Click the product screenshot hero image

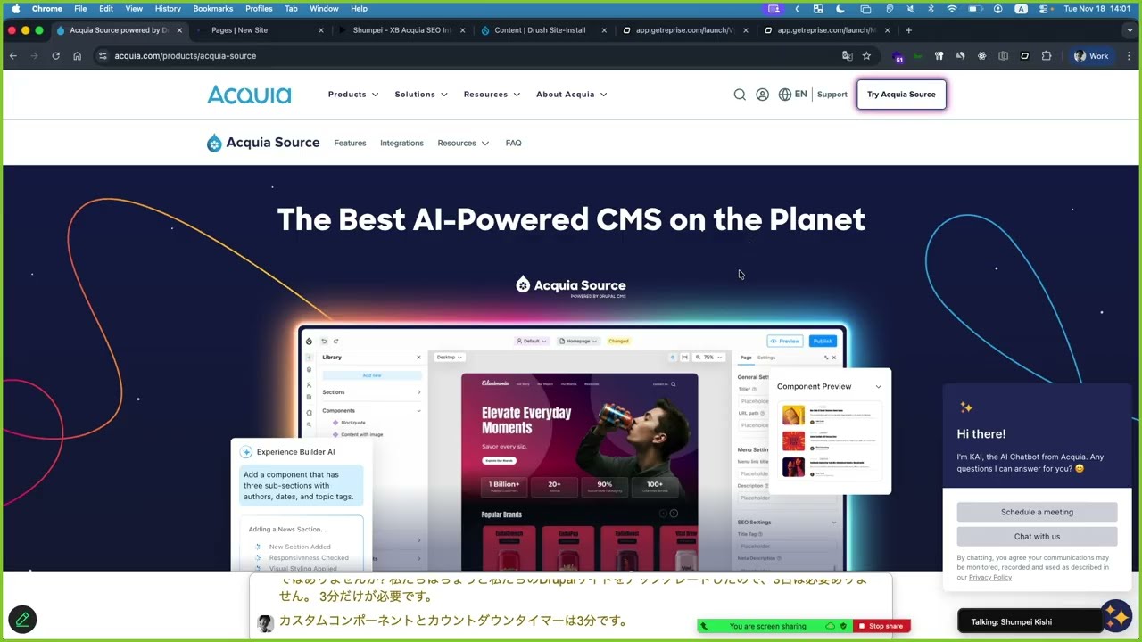click(572, 450)
